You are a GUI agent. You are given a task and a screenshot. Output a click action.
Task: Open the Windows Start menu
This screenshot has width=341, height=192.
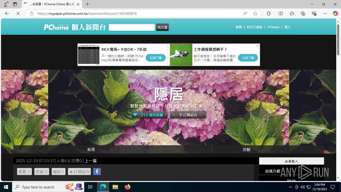click(6, 187)
